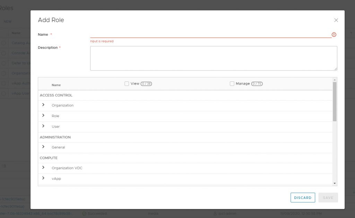Click the disabled Save button
Image resolution: width=355 pixels, height=218 pixels.
pos(328,198)
